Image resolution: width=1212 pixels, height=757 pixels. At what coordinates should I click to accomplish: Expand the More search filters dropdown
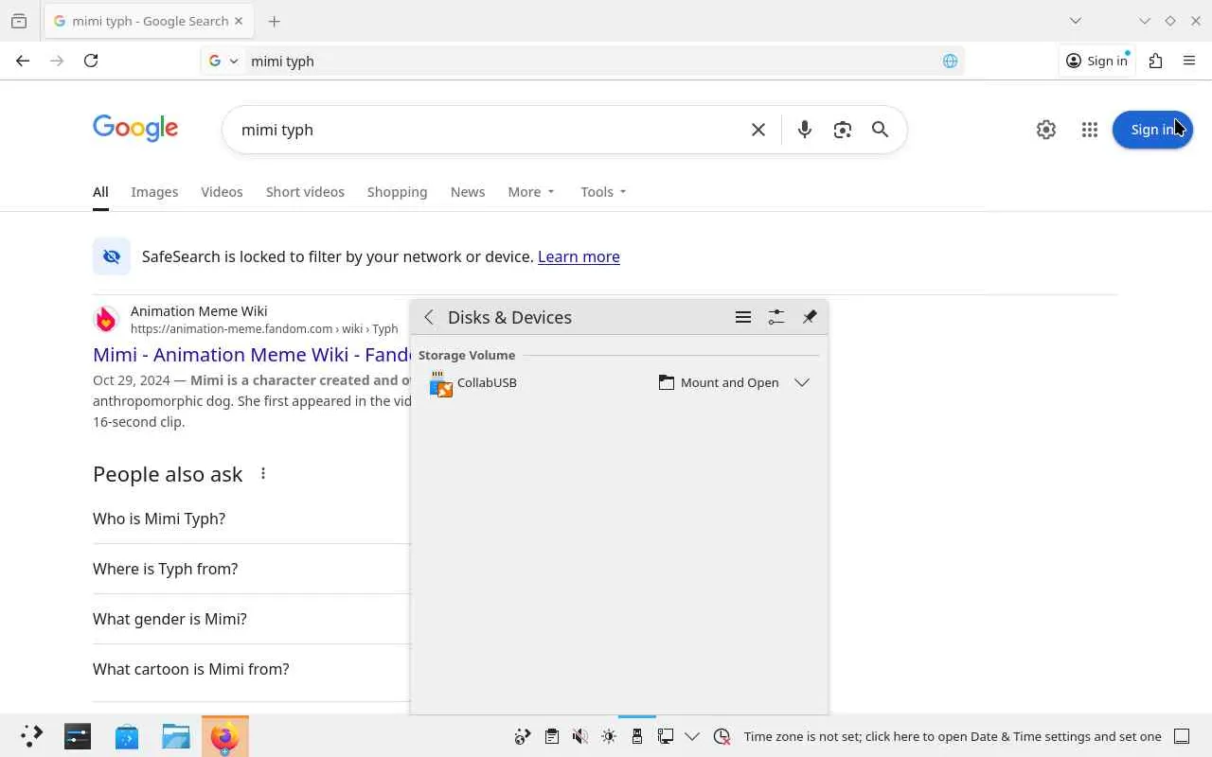coord(531,191)
